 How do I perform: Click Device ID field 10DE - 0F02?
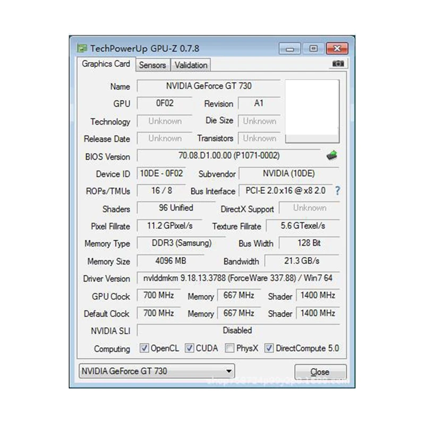tap(161, 174)
